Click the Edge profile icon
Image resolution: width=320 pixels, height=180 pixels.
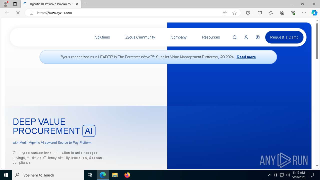tap(5, 4)
